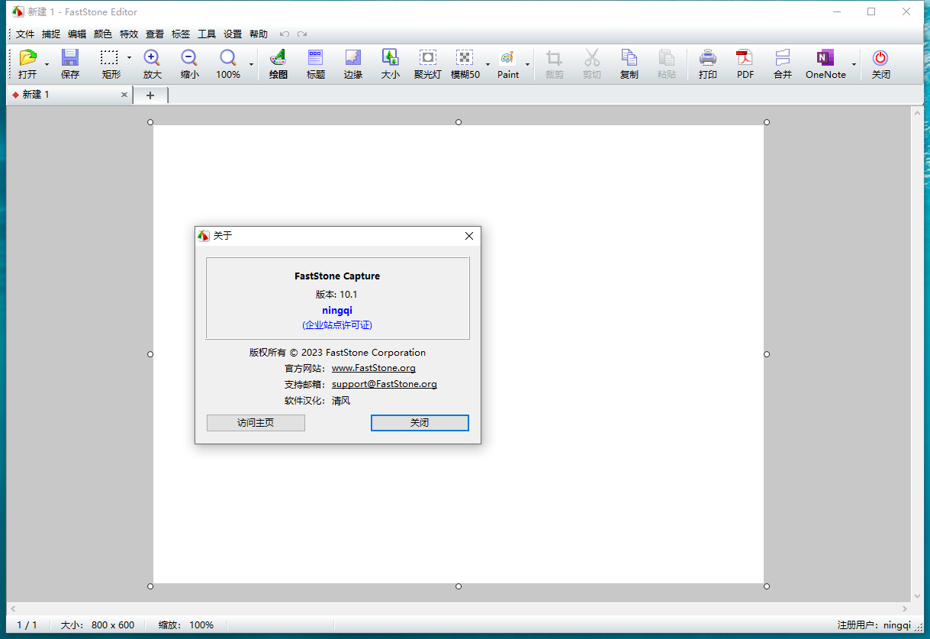This screenshot has width=930, height=639.
Task: Open the 文件 menu
Action: tap(25, 34)
